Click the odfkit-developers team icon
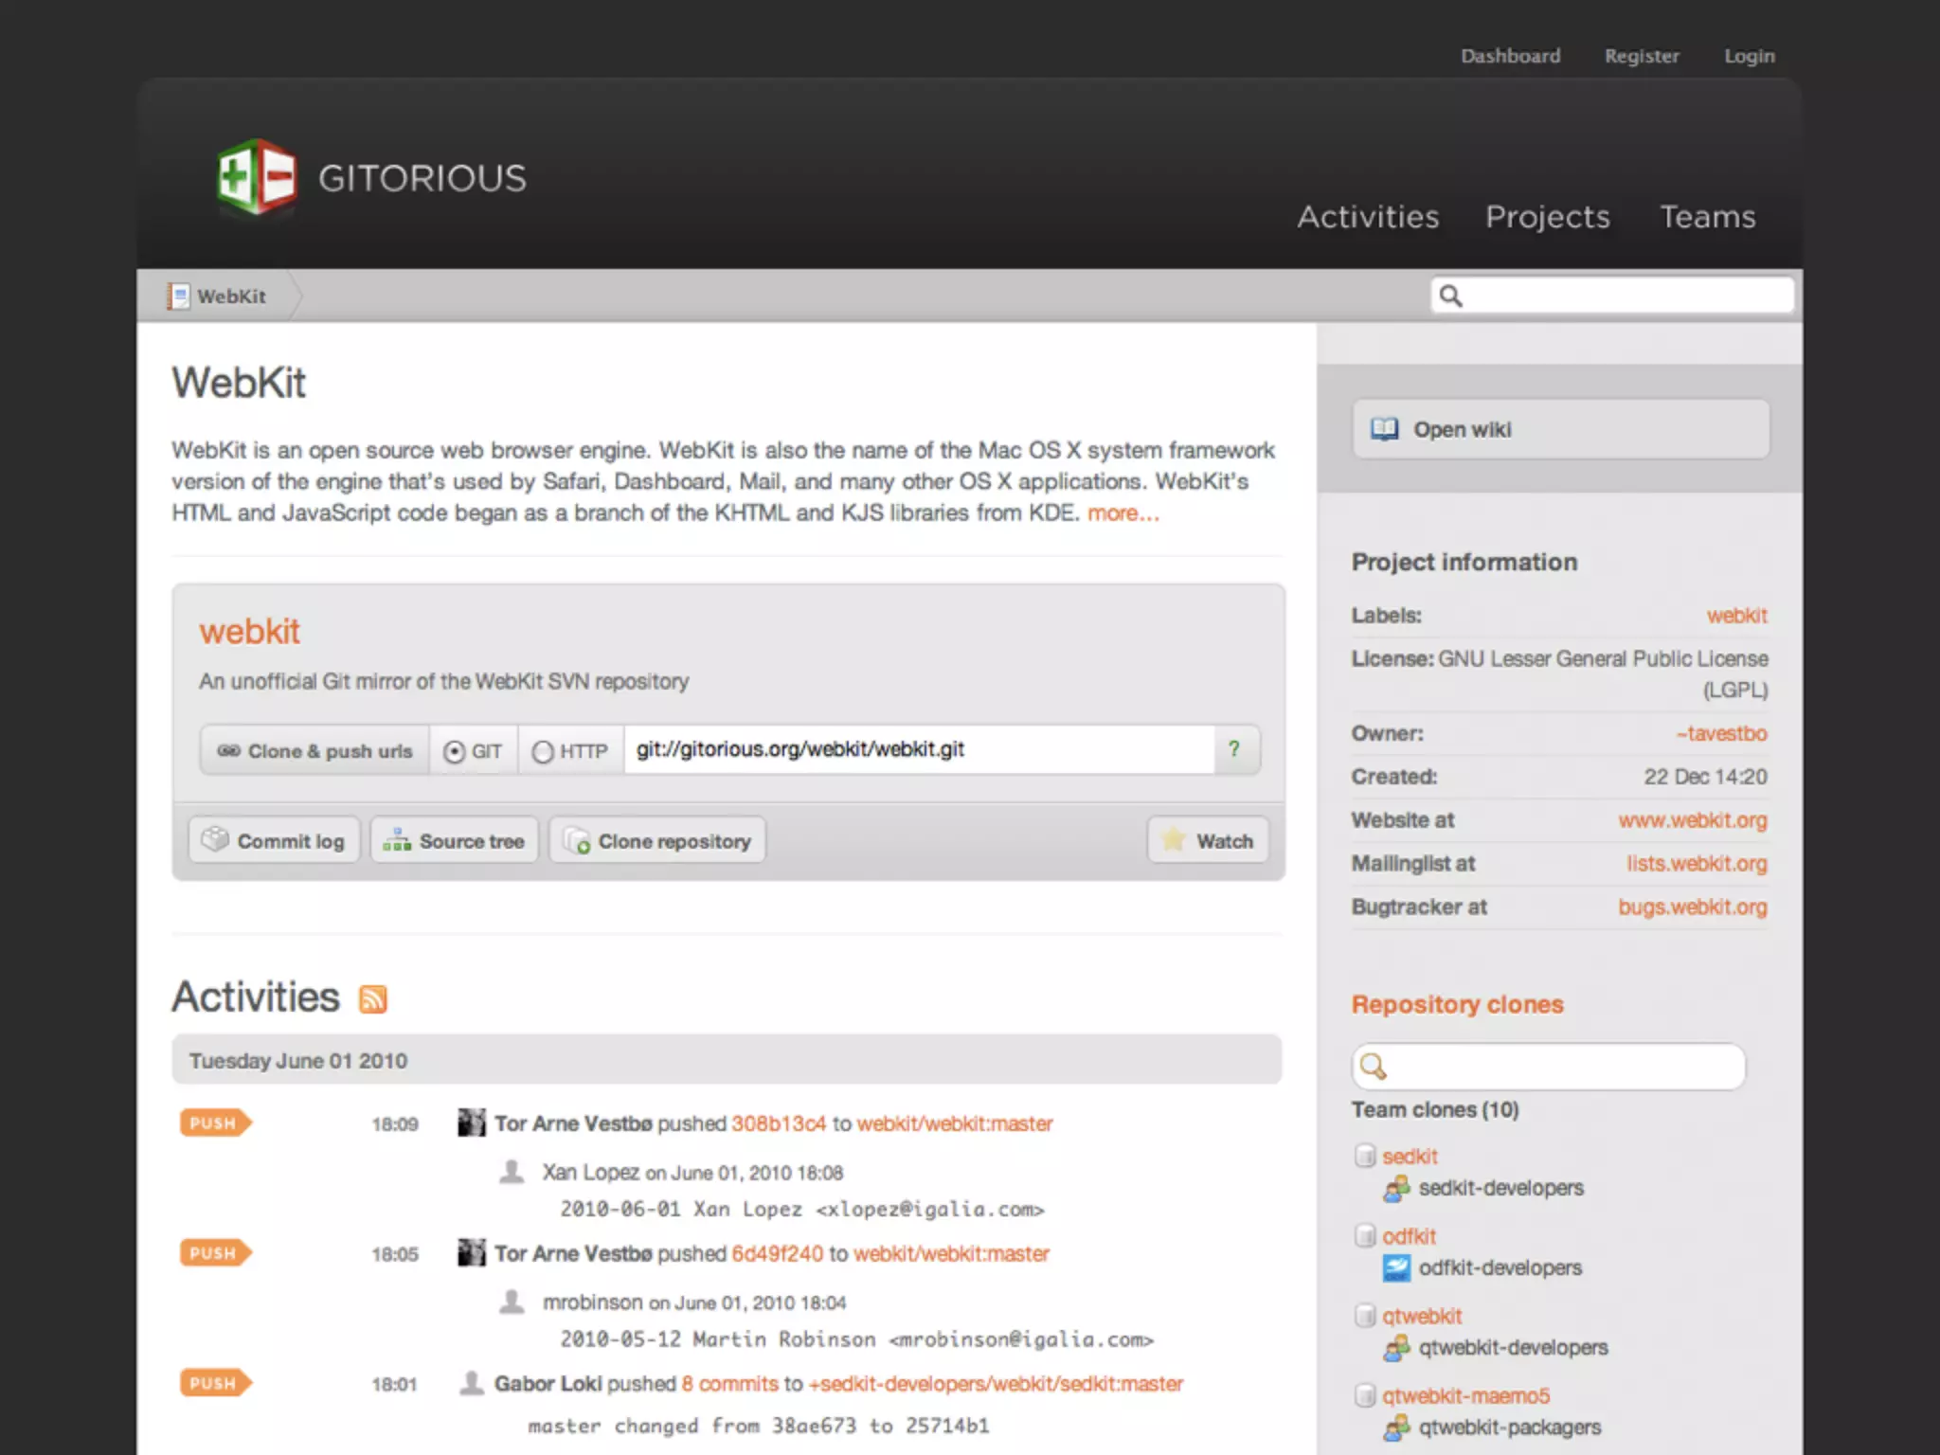 click(1396, 1267)
